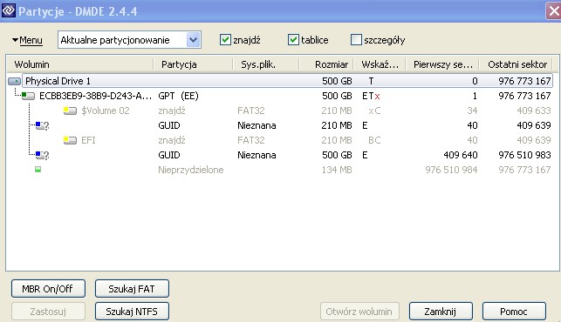The image size is (561, 322).
Task: Open the Menu dropdown
Action: coord(27,40)
